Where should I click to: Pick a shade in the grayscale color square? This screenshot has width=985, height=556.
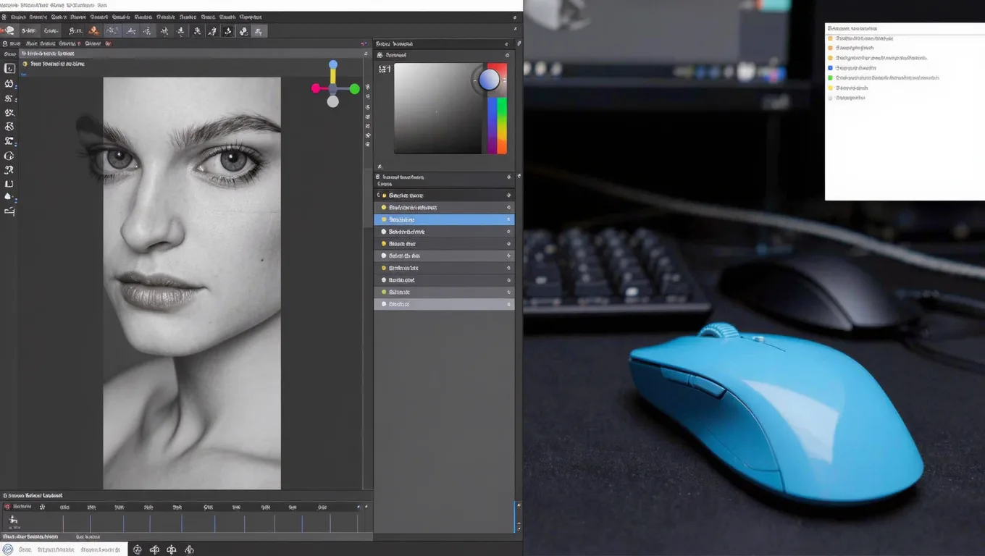coord(437,109)
